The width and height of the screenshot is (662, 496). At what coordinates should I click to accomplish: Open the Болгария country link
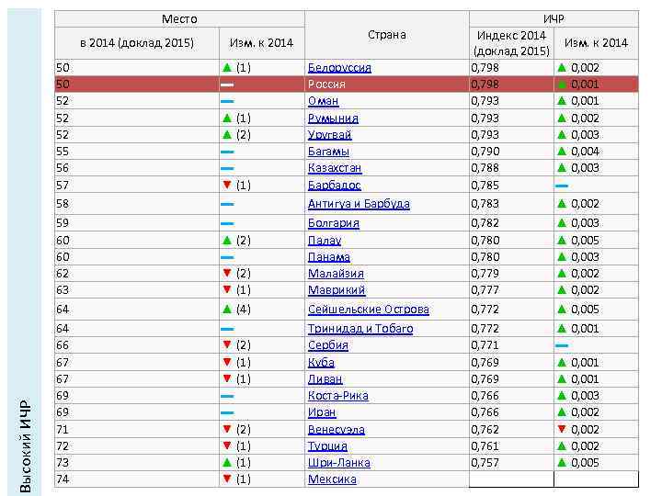coord(334,222)
